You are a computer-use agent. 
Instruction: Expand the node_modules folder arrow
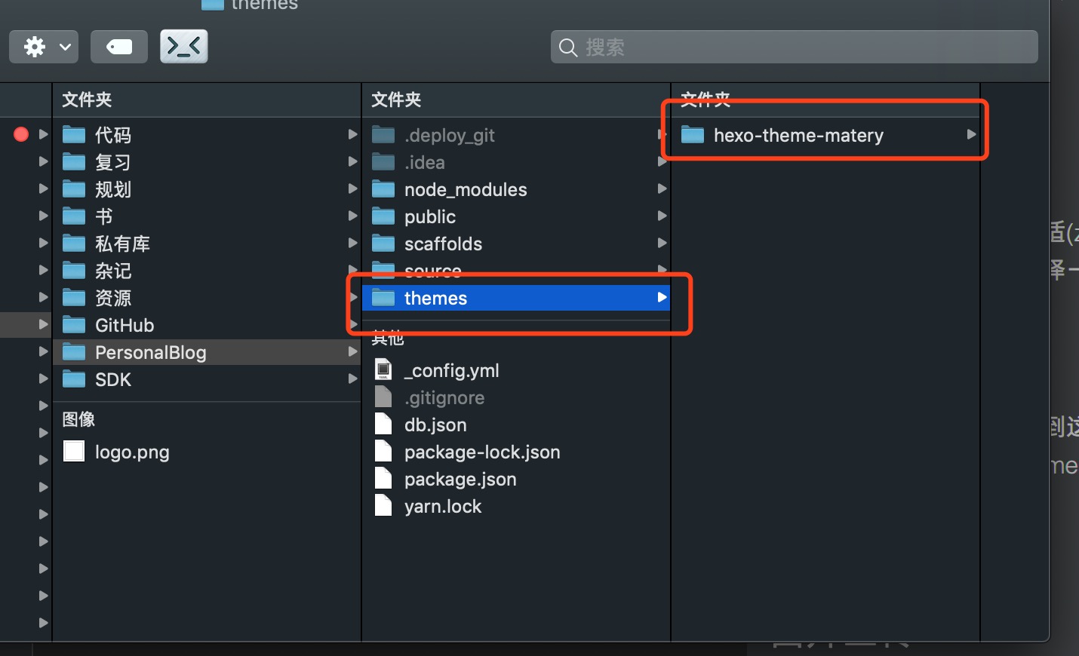pos(662,189)
